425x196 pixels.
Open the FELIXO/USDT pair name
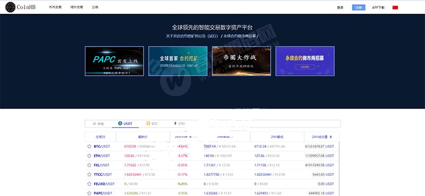pyautogui.click(x=104, y=184)
